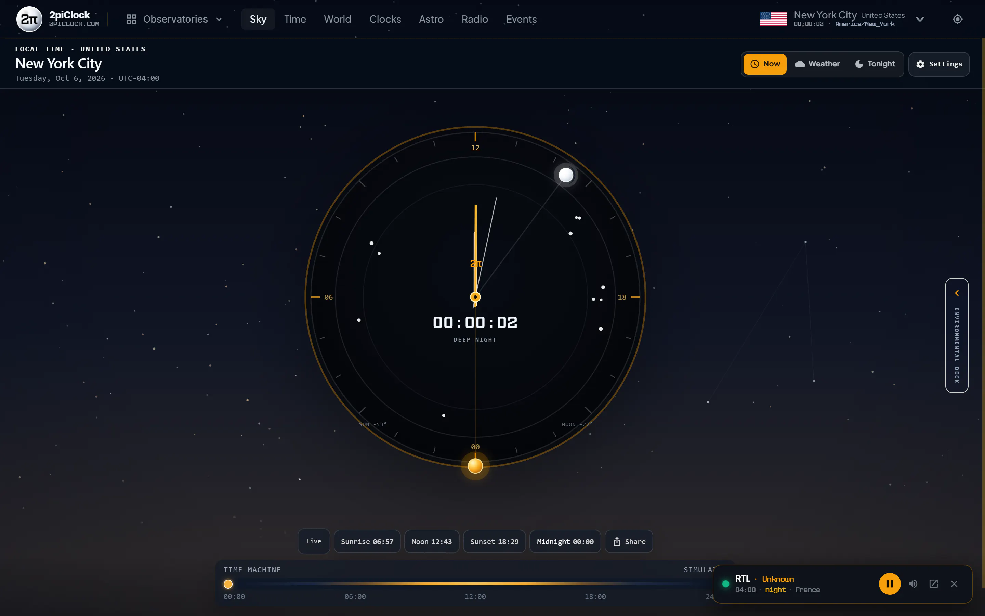The image size is (985, 616).
Task: Switch to the Sky tab
Action: [258, 19]
